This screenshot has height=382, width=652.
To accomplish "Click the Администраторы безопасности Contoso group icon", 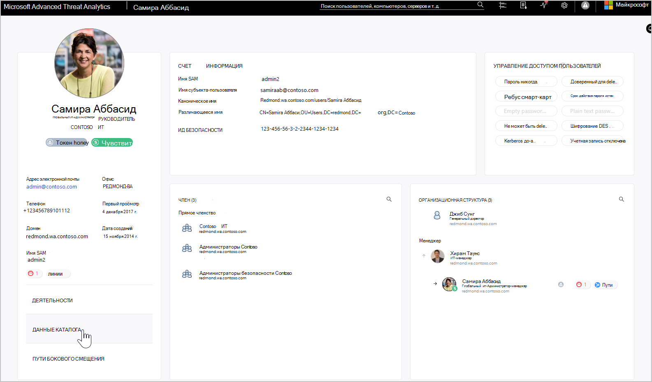I will click(187, 274).
